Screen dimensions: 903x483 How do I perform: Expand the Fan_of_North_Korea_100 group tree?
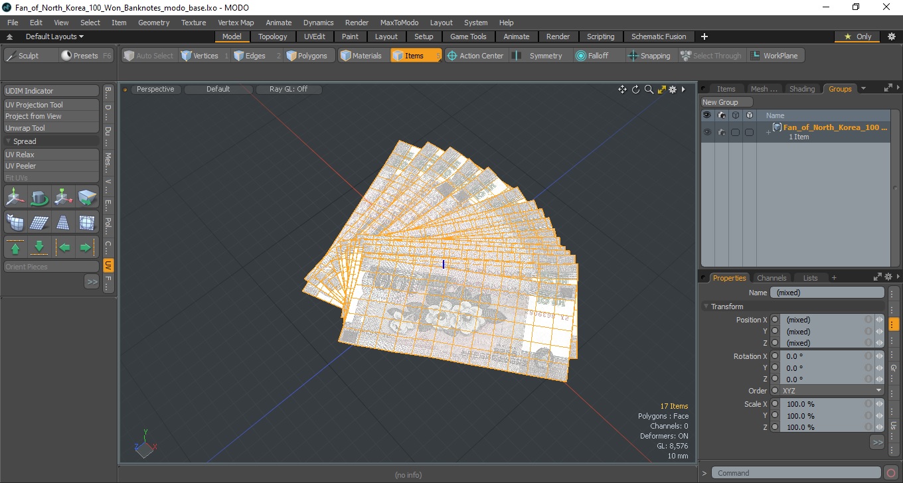[768, 132]
